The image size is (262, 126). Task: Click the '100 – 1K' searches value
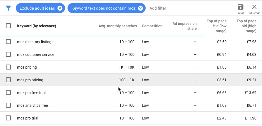click(127, 80)
